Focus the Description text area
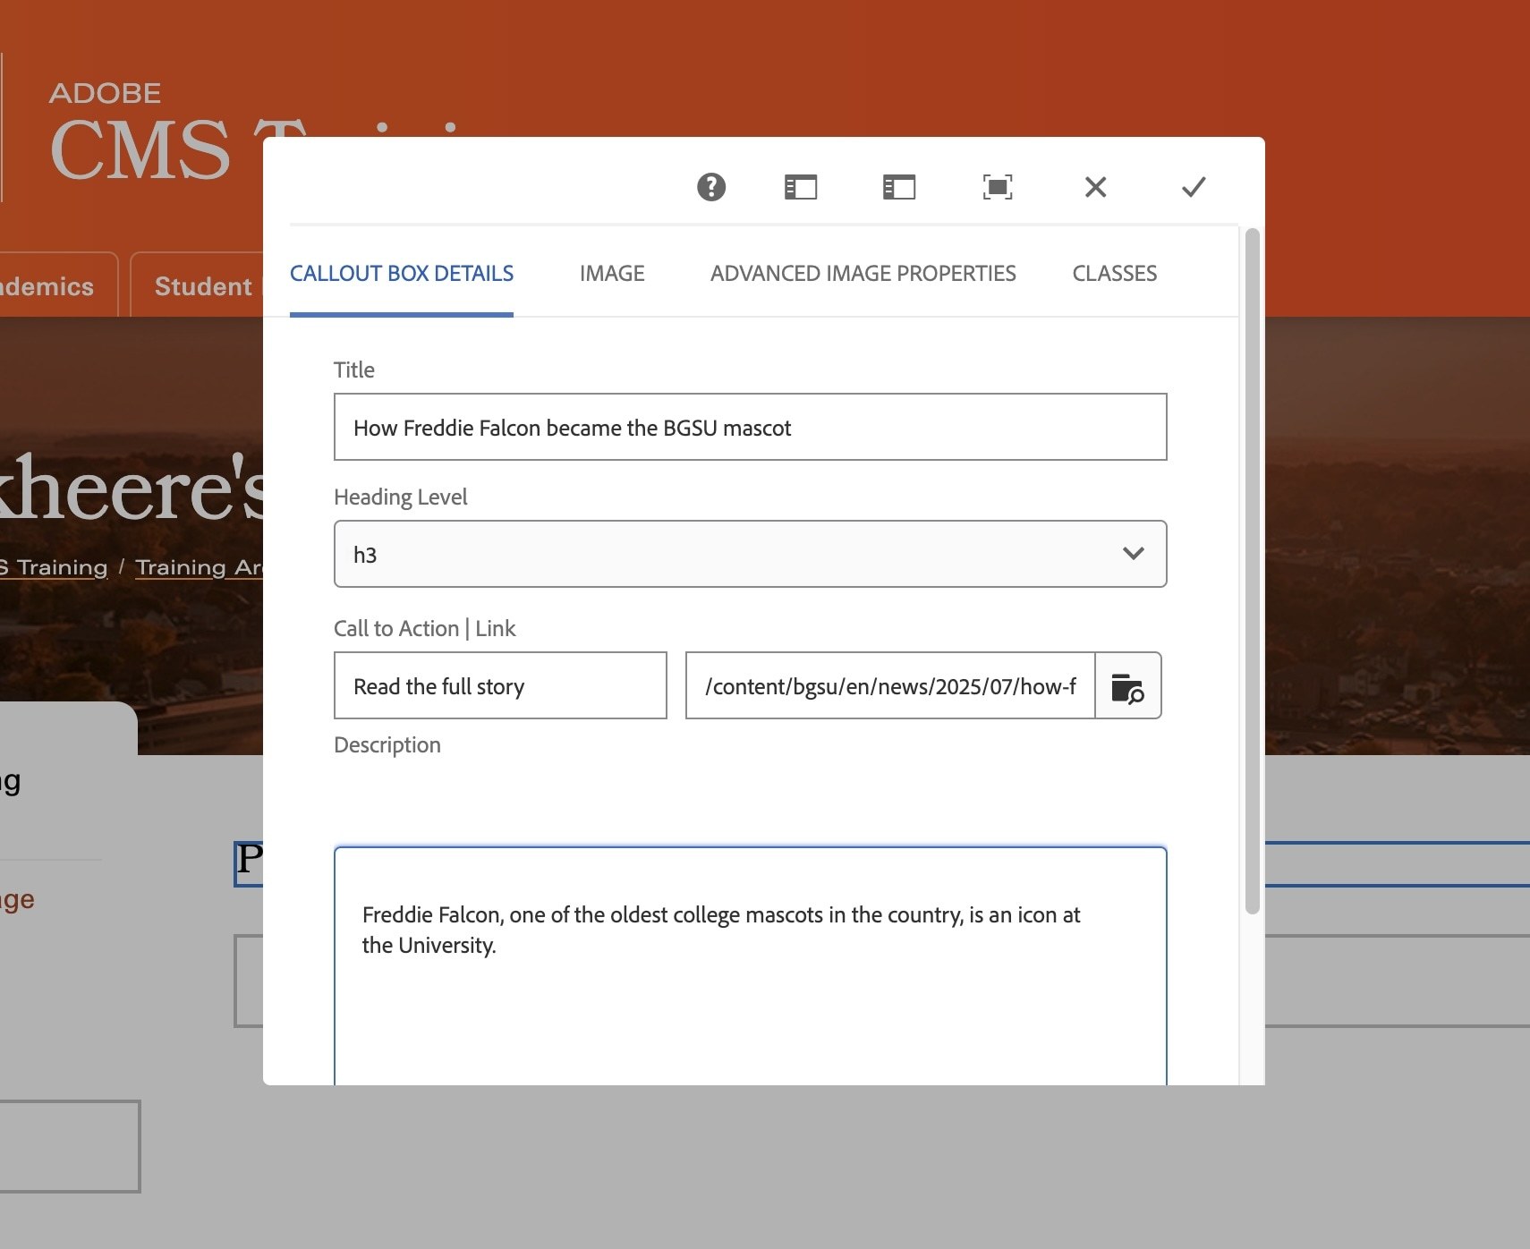1530x1249 pixels. [x=751, y=966]
